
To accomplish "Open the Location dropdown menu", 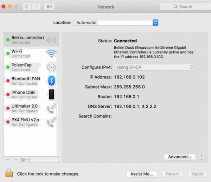I will 116,23.
